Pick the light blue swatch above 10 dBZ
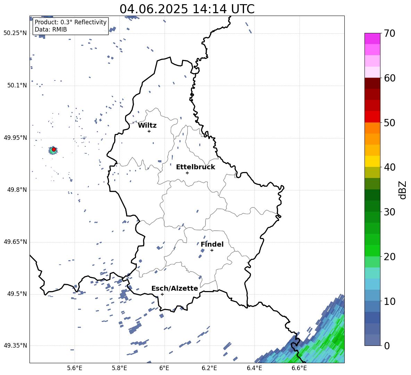The image size is (411, 375). pos(372,296)
